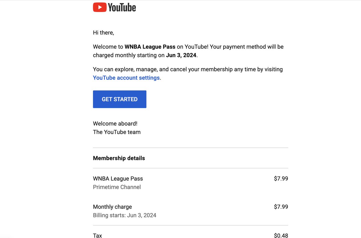The height and width of the screenshot is (238, 361).
Task: Click the Hi there greeting line
Action: [103, 33]
